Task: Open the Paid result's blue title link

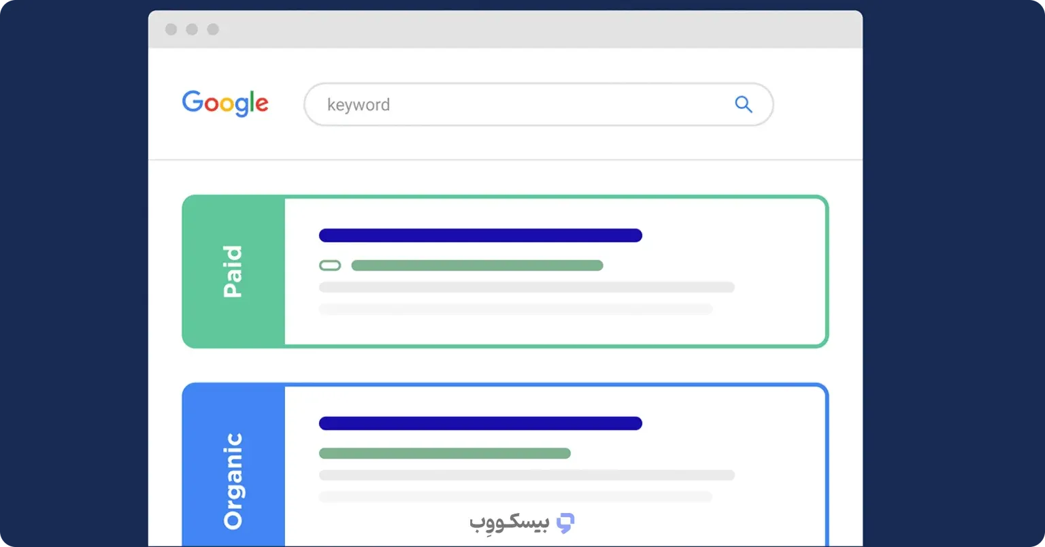Action: click(x=480, y=235)
